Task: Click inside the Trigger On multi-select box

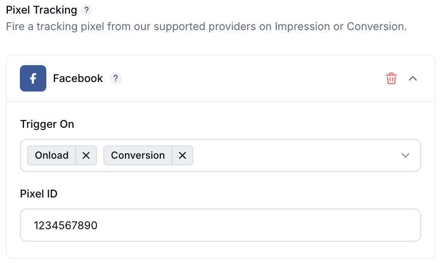Action: (x=220, y=155)
